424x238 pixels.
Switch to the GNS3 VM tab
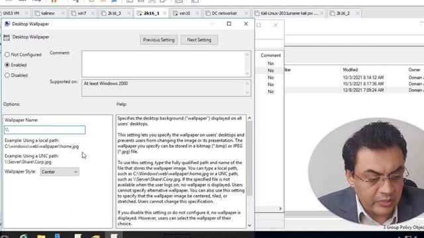point(11,13)
